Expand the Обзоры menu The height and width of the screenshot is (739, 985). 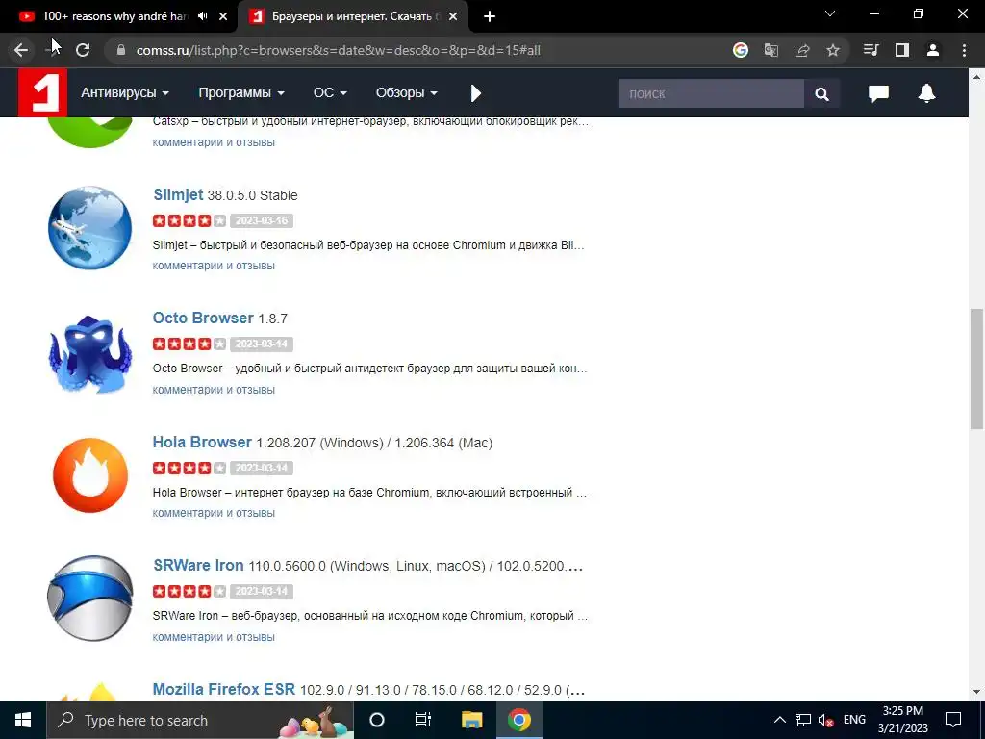pos(407,92)
